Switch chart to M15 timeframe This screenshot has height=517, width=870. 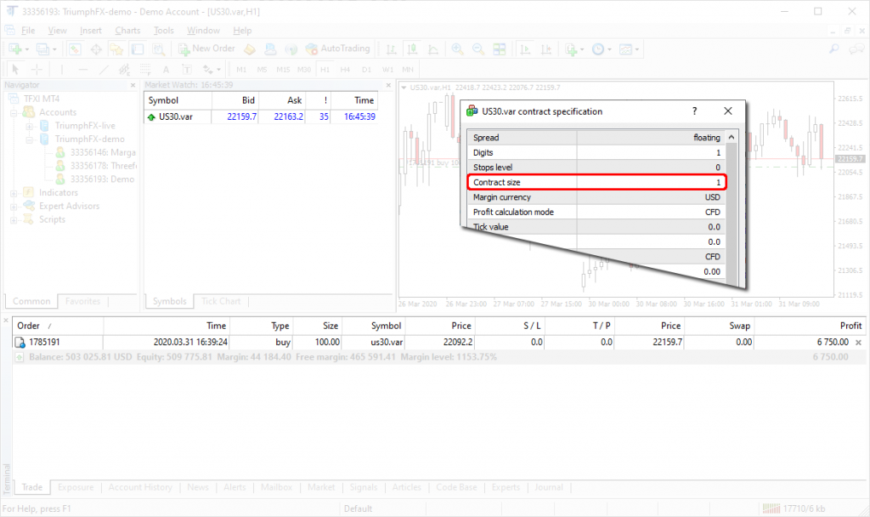tap(283, 70)
